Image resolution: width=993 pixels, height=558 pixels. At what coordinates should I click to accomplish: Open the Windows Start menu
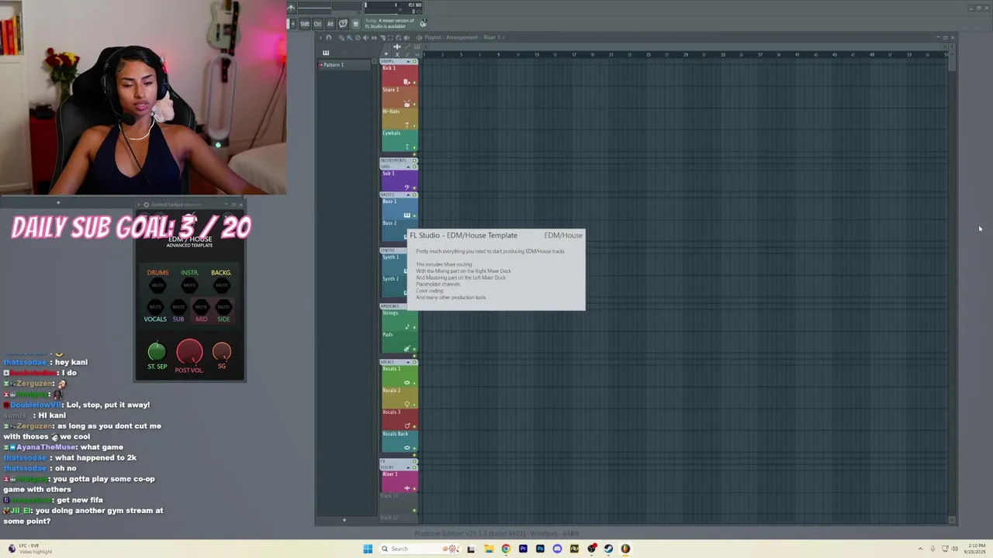[368, 549]
